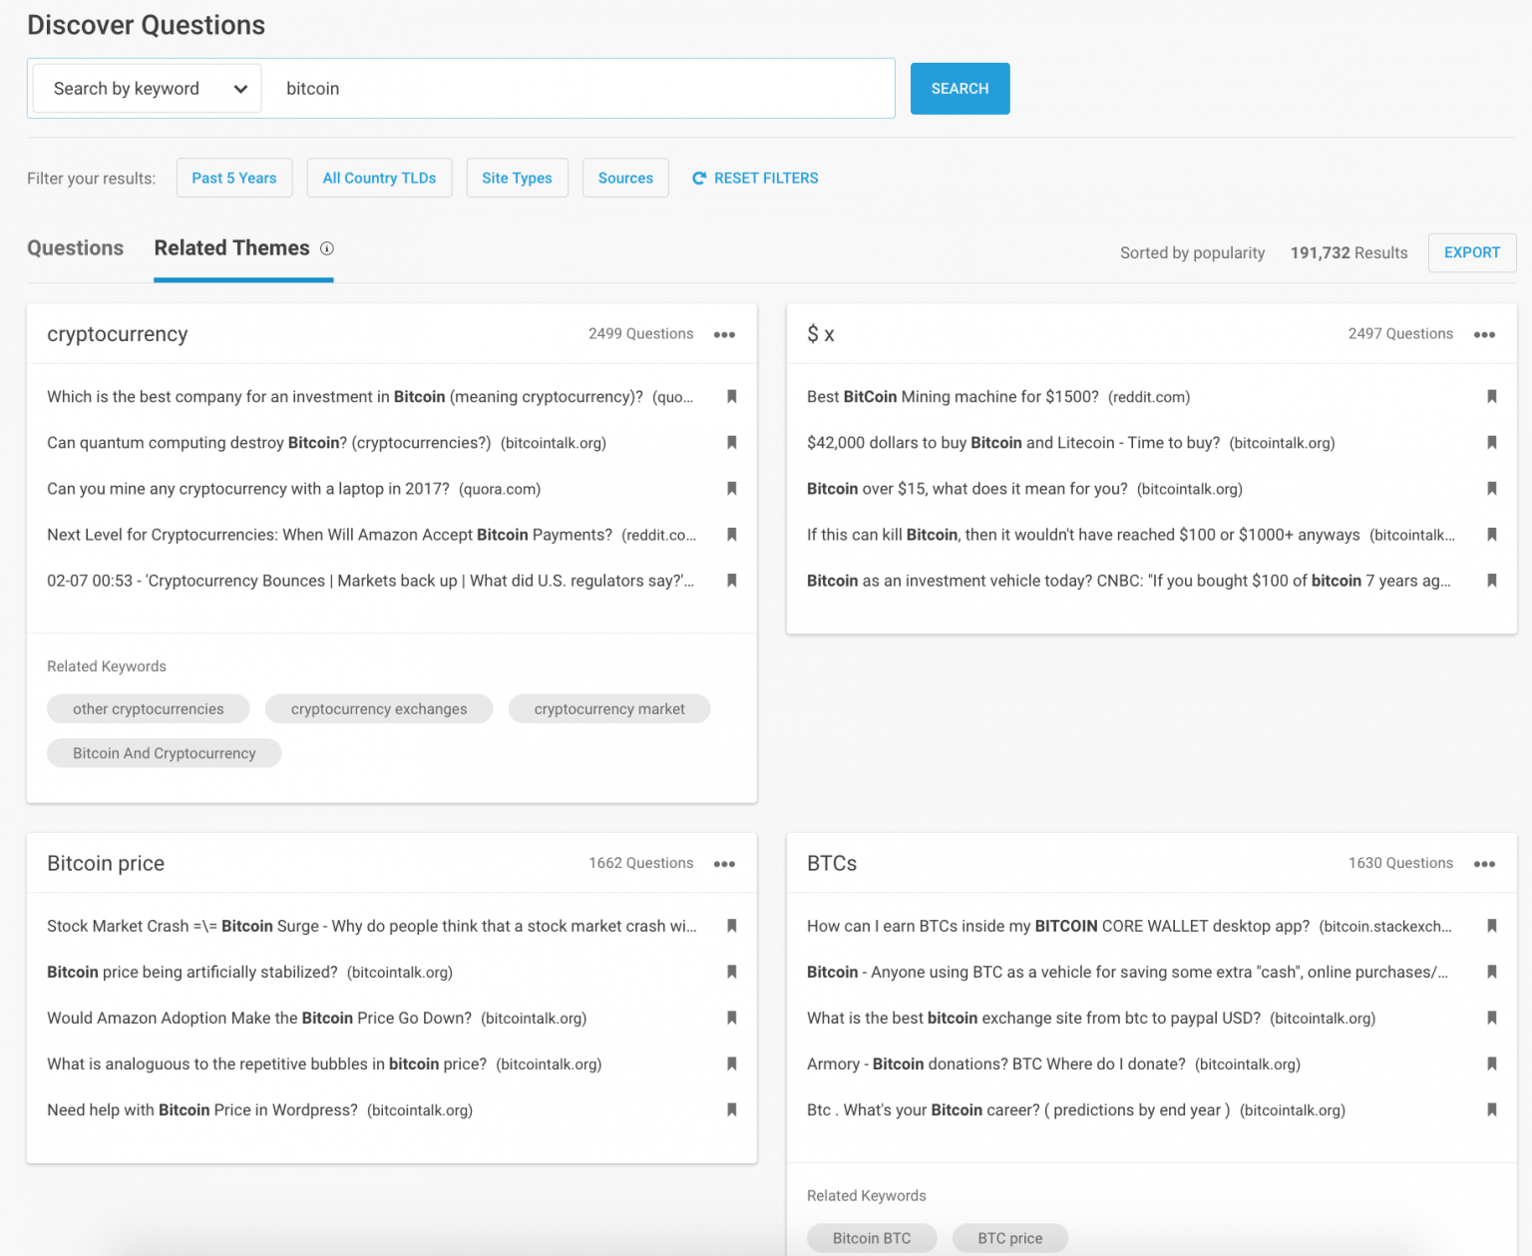Open the three-dot menu on cryptocurrency card

pyautogui.click(x=724, y=334)
